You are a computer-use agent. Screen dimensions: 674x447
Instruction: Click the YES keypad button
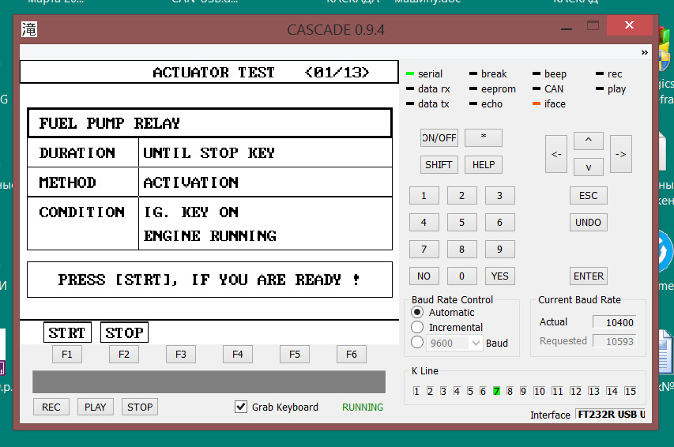(x=499, y=276)
